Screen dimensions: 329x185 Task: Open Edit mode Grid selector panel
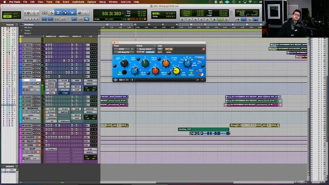pyautogui.click(x=11, y=15)
